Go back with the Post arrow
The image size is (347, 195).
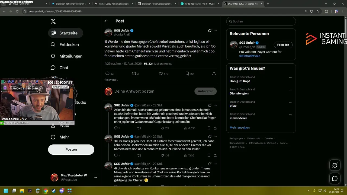(x=107, y=21)
